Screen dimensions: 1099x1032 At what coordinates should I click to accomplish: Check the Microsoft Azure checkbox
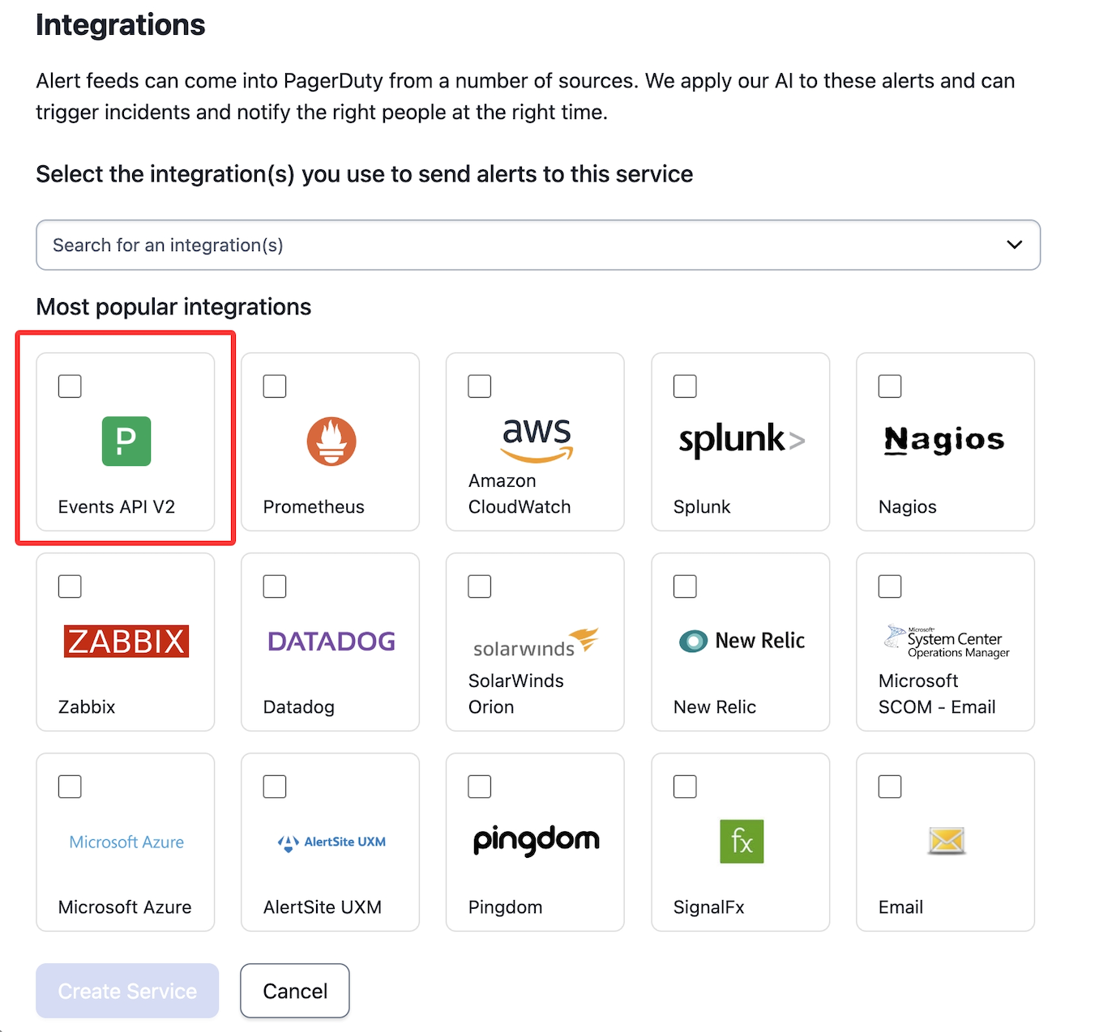(x=70, y=787)
